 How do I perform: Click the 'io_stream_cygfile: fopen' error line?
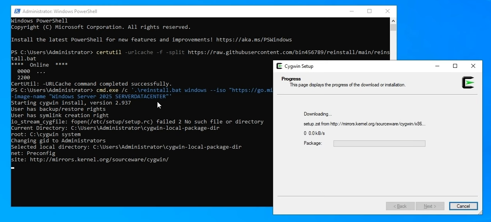tap(137, 121)
